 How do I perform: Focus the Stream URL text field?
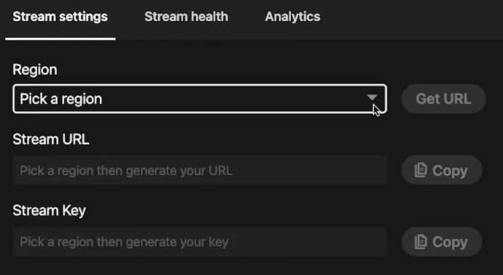[x=199, y=171]
